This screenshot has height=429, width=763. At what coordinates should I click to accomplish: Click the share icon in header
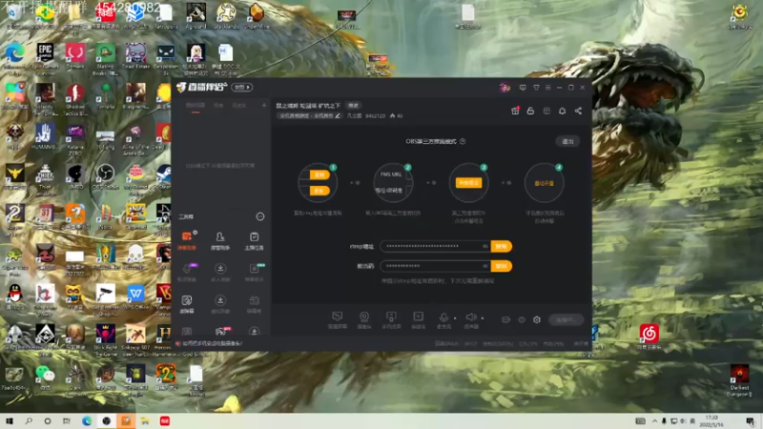[x=578, y=111]
